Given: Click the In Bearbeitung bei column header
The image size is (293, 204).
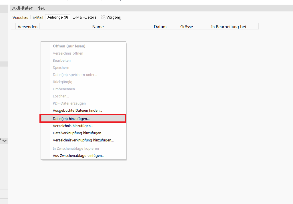Looking at the screenshot, I should coord(228,27).
